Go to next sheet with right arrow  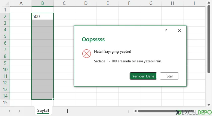tap(19, 111)
